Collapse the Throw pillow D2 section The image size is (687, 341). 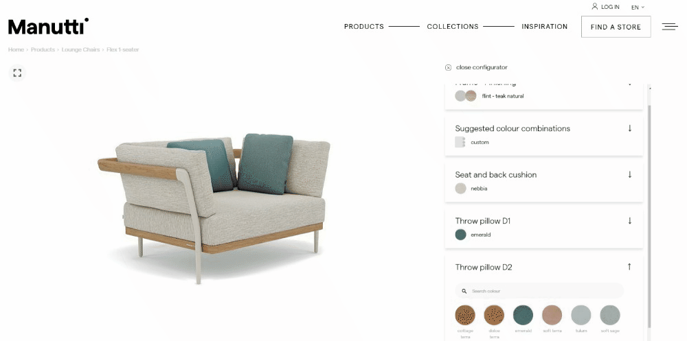[629, 267]
